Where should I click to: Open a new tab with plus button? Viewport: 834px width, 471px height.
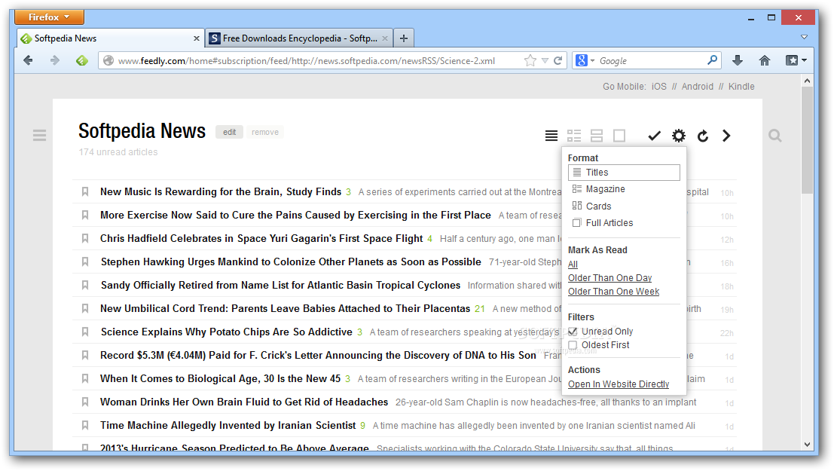pyautogui.click(x=404, y=38)
